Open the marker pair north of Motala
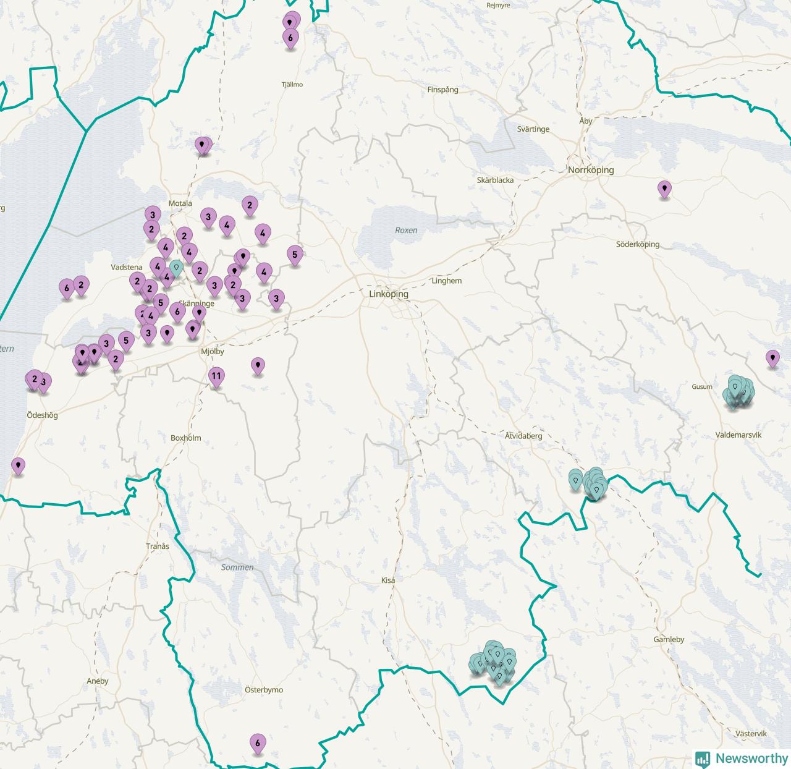Viewport: 791px width, 769px height. coord(203,147)
